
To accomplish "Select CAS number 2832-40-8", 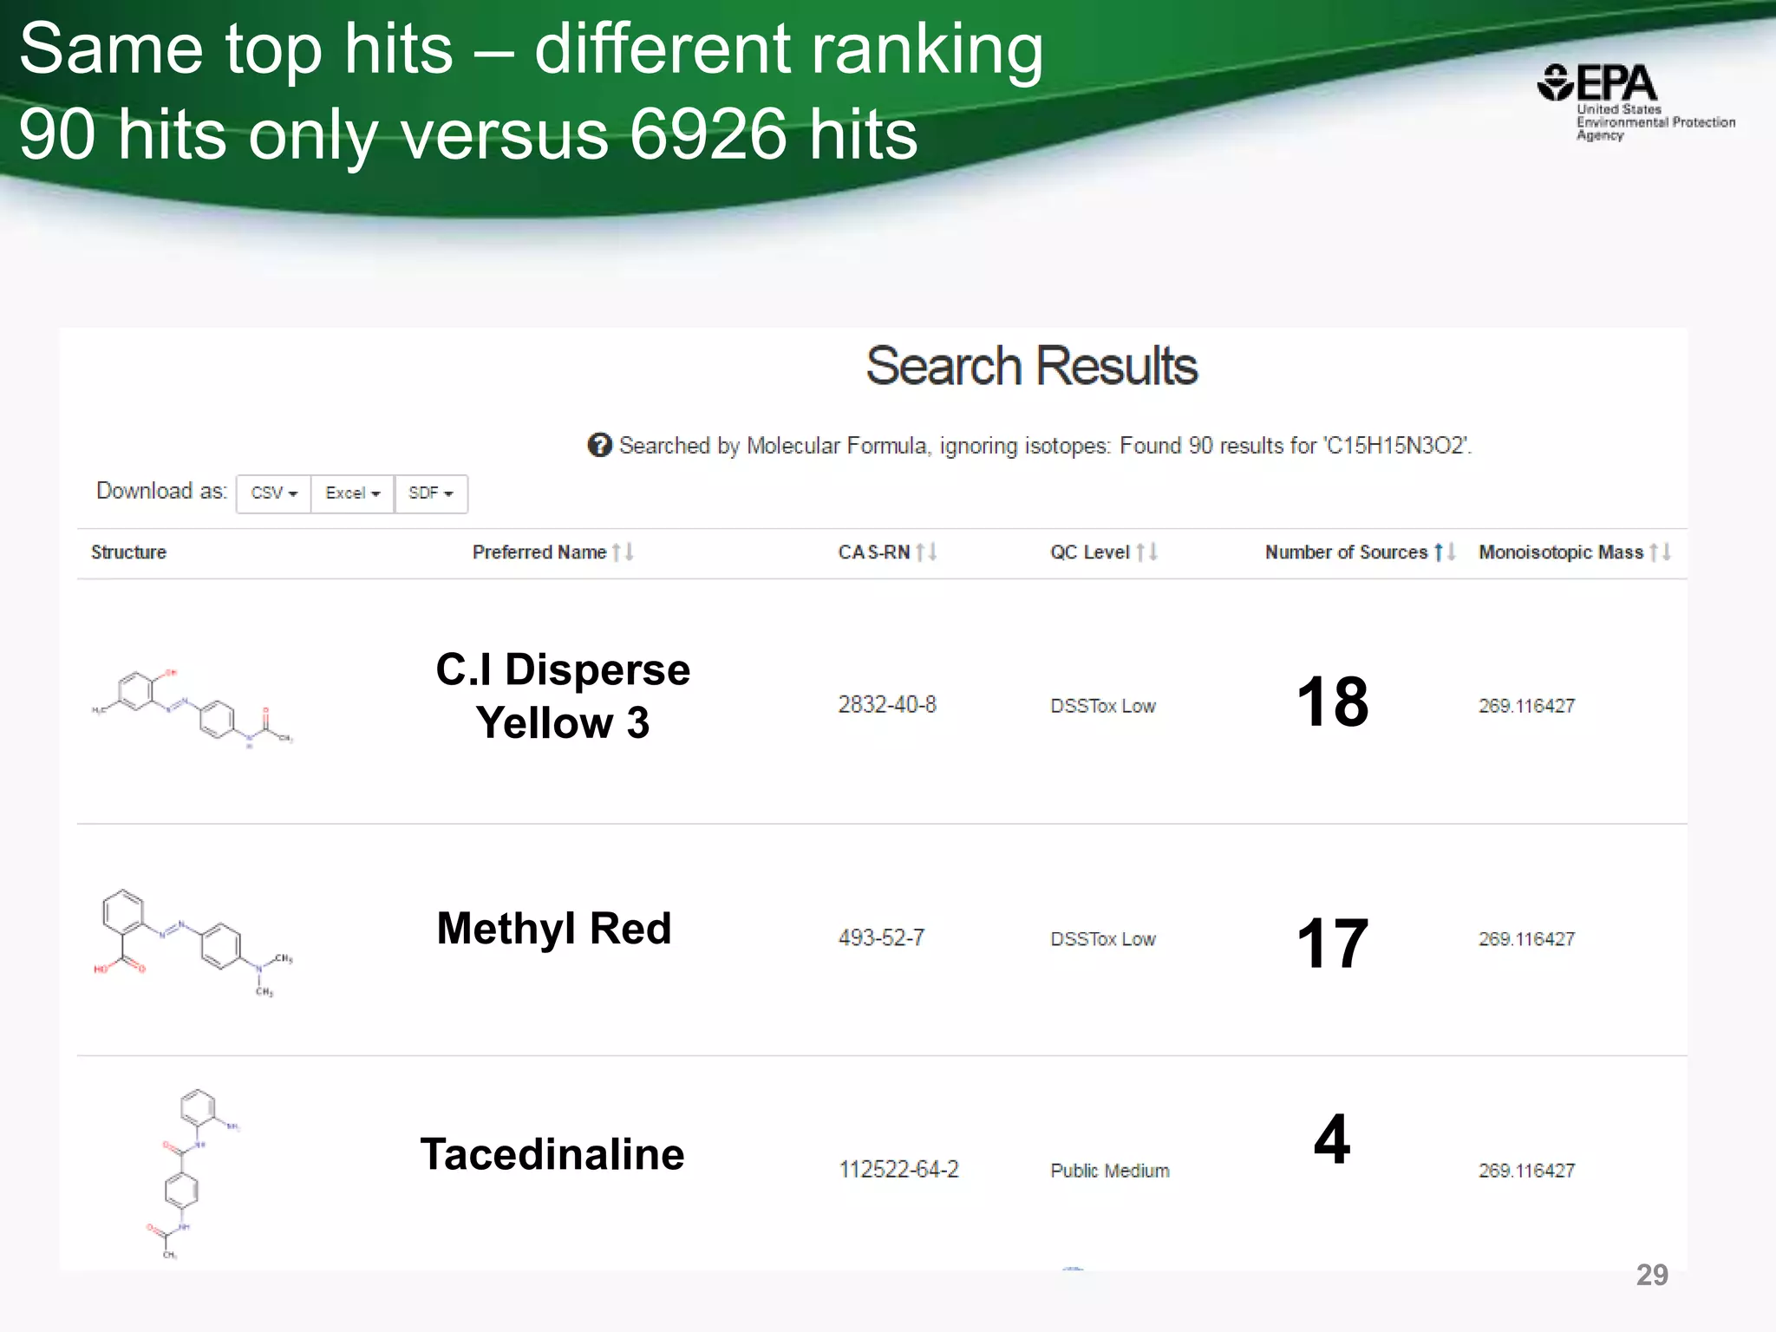I will click(x=887, y=704).
